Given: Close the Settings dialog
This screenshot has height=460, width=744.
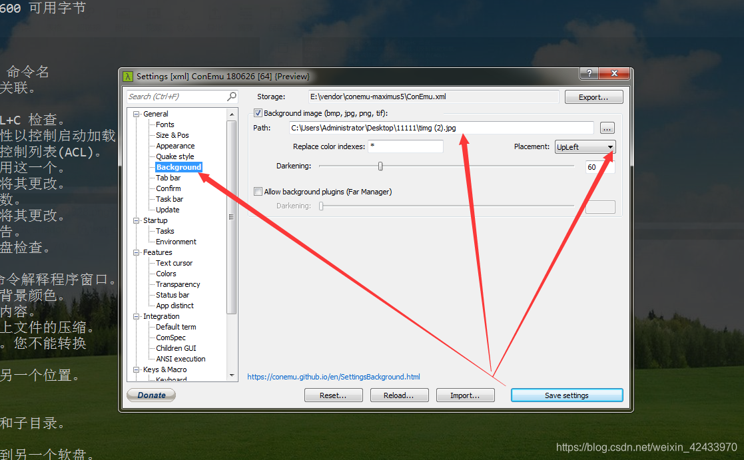Looking at the screenshot, I should coord(614,73).
